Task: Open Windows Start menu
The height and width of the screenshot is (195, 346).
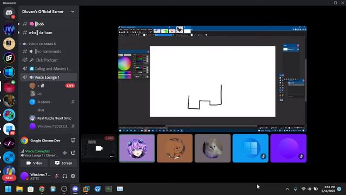Action: coord(8,189)
